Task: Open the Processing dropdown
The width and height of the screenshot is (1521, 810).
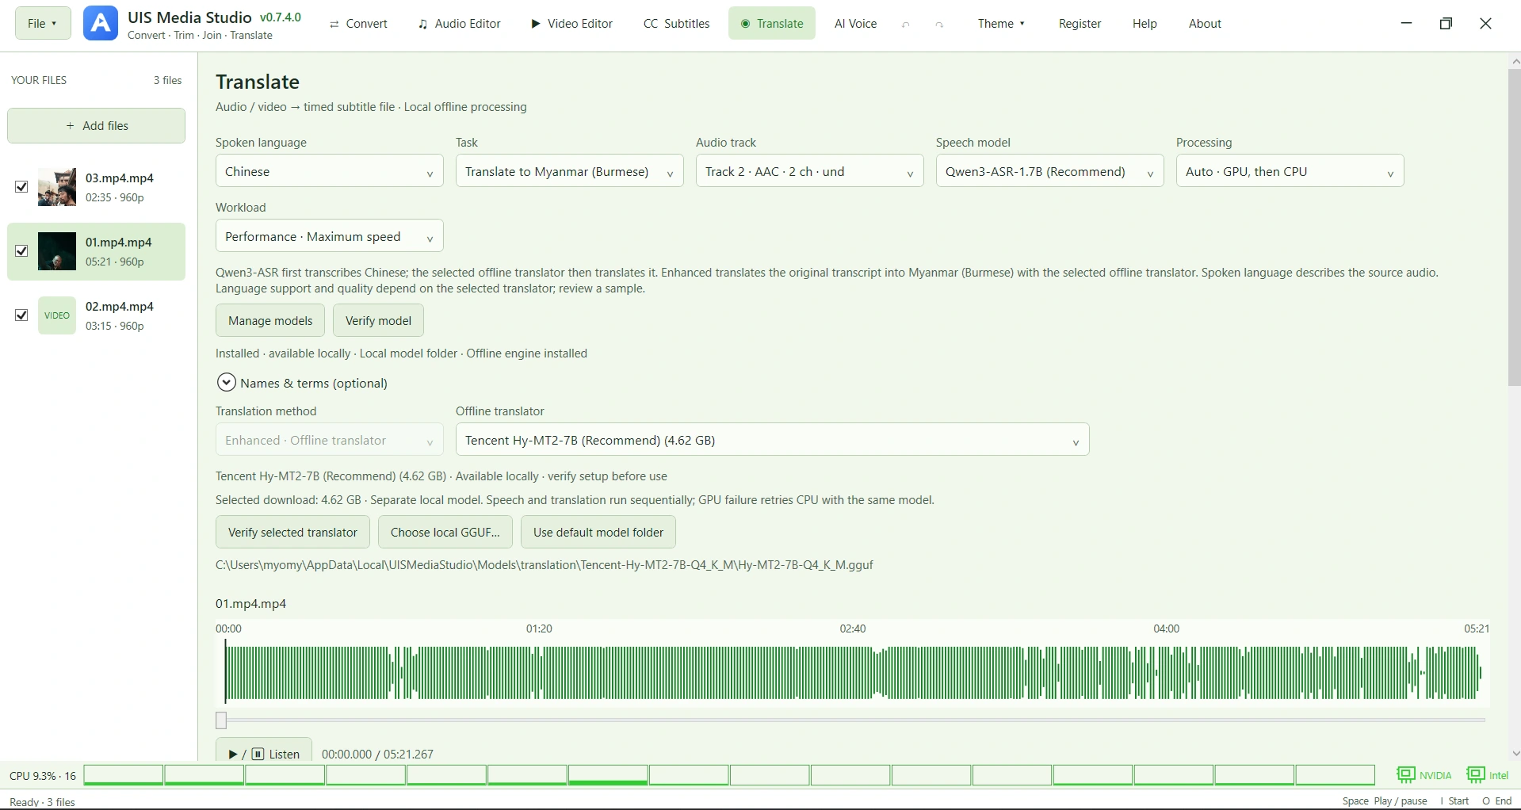Action: (1290, 171)
